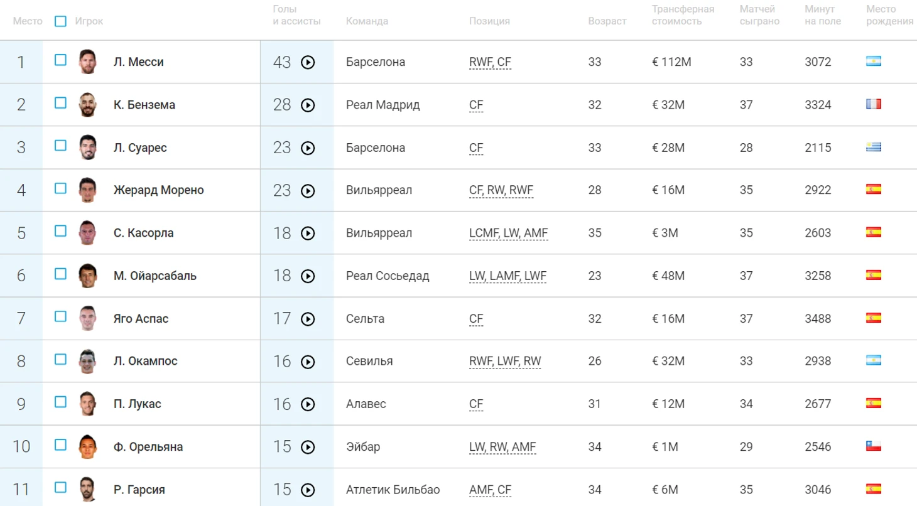917x506 pixels.
Task: Sort table by Команда column
Action: 367,21
